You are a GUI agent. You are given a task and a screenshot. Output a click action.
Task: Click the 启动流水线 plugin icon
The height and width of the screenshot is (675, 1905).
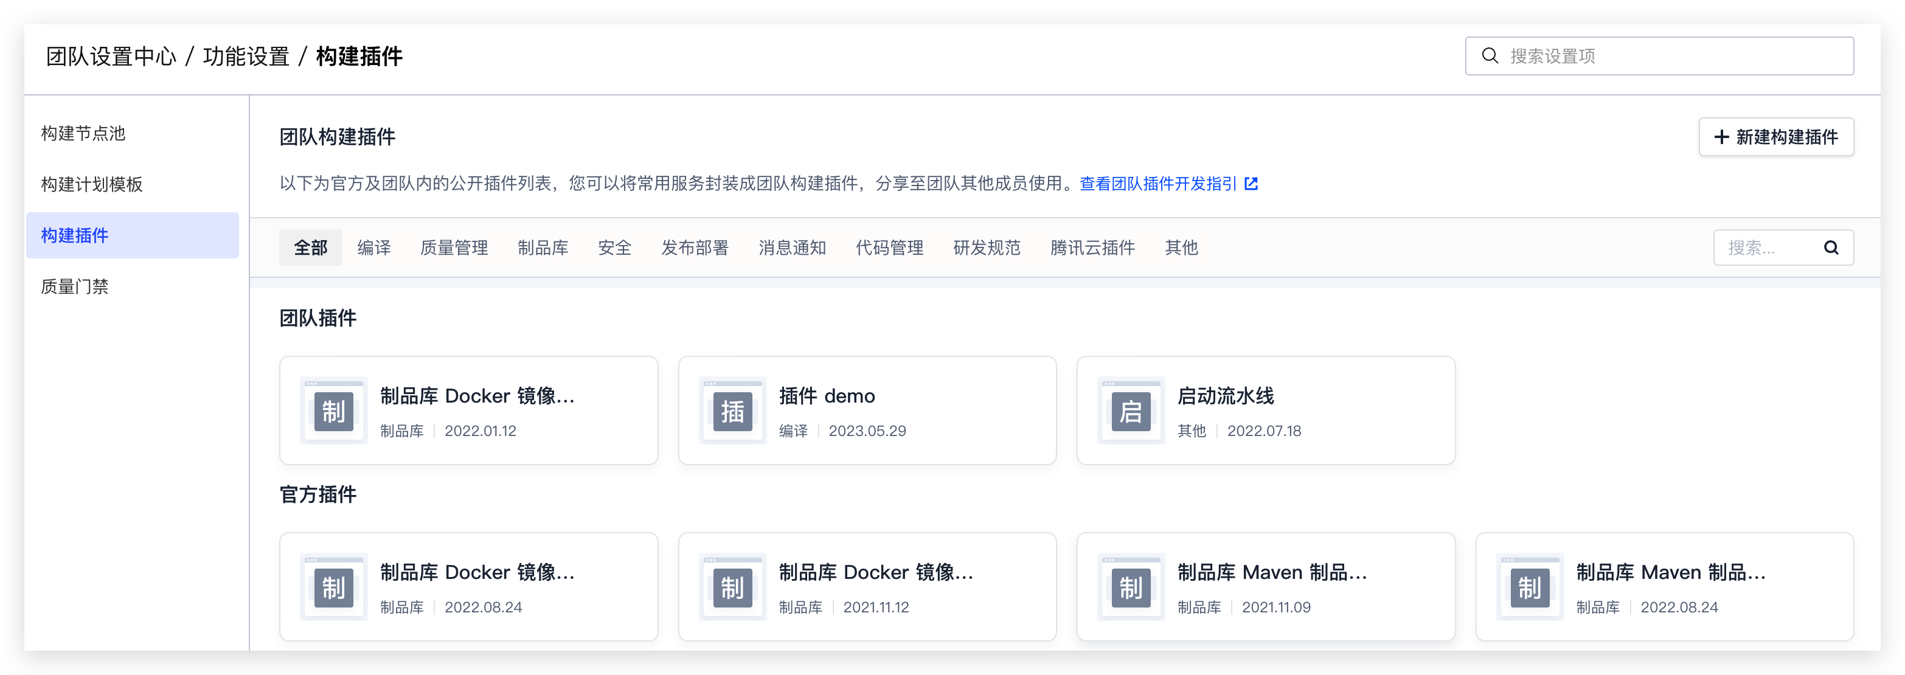tap(1131, 410)
